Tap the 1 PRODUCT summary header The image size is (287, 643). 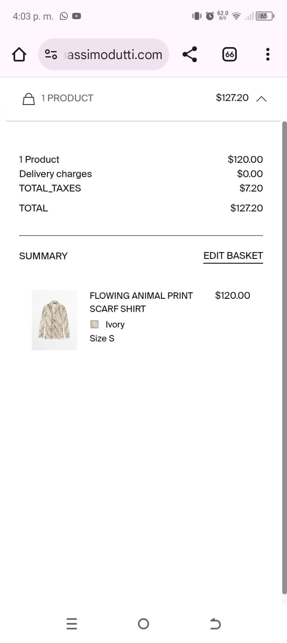click(x=67, y=98)
